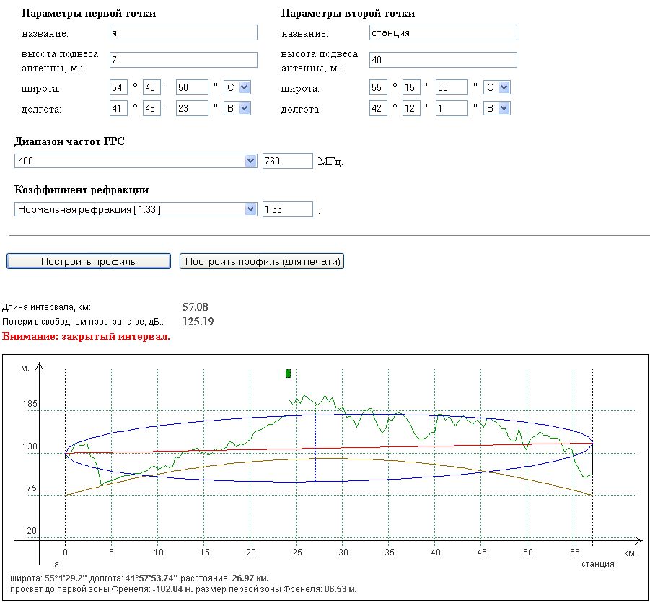Image resolution: width=650 pixels, height=603 pixels.
Task: Open first point latitude hemisphere dropdown 'С'
Action: [237, 87]
